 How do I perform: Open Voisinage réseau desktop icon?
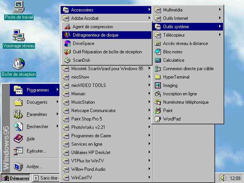pyautogui.click(x=19, y=39)
